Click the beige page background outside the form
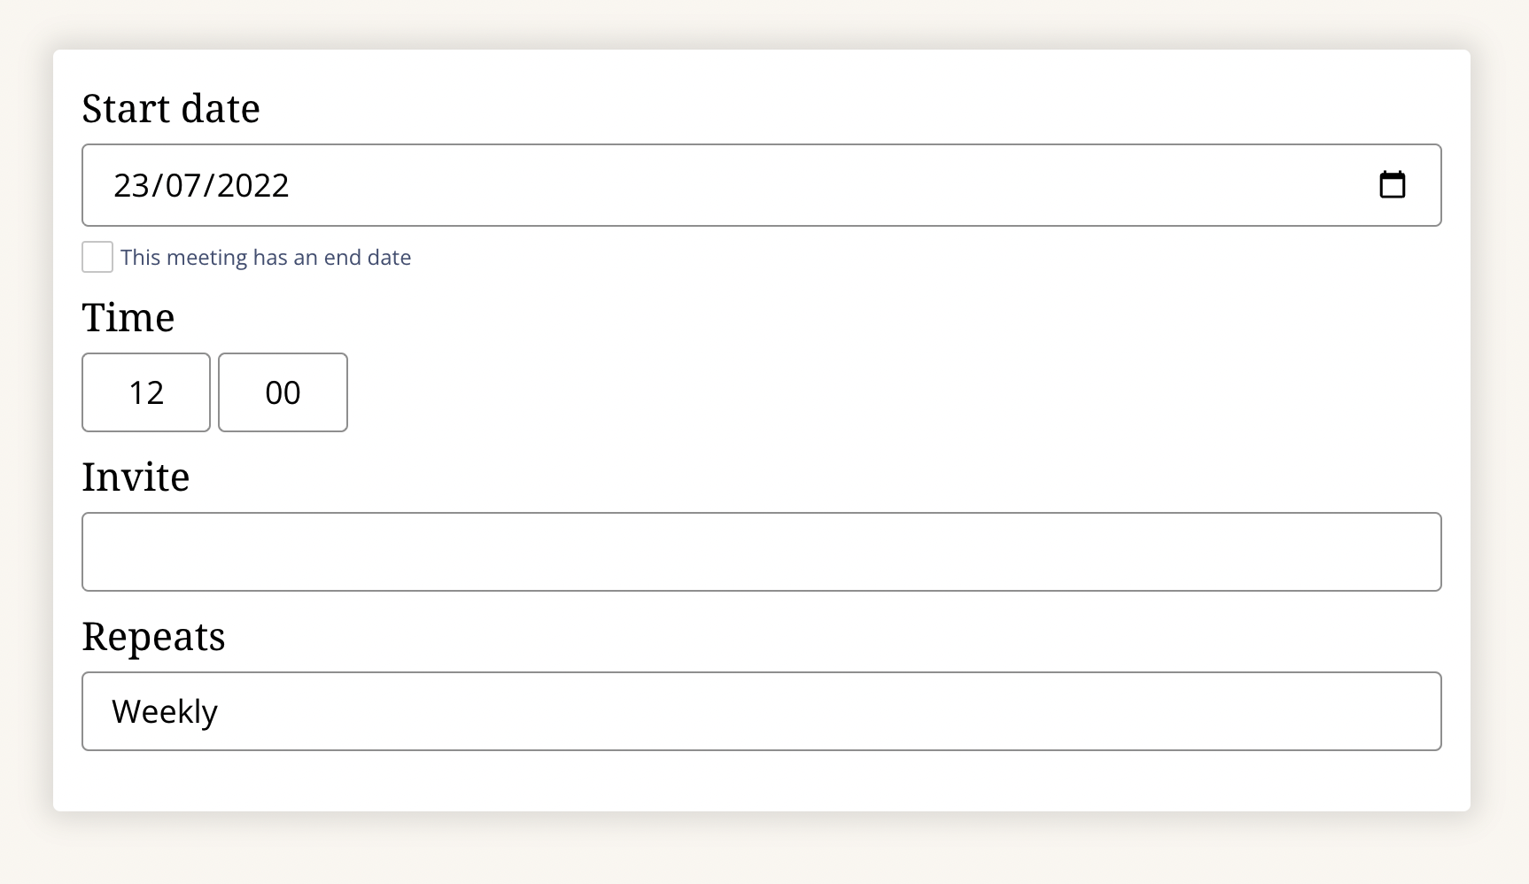 coord(762,849)
